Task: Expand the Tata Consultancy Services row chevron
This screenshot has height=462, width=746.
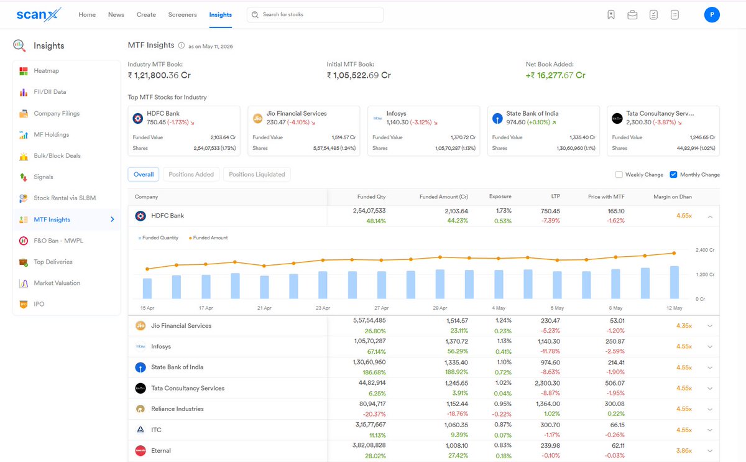Action: point(710,388)
